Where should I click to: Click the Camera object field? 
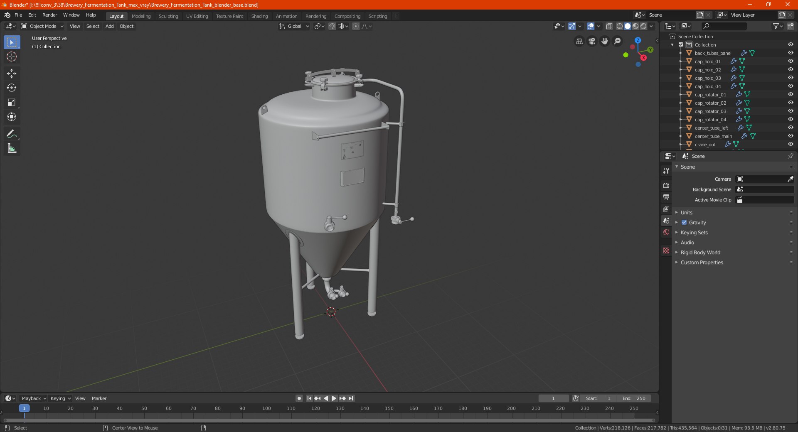tap(765, 179)
